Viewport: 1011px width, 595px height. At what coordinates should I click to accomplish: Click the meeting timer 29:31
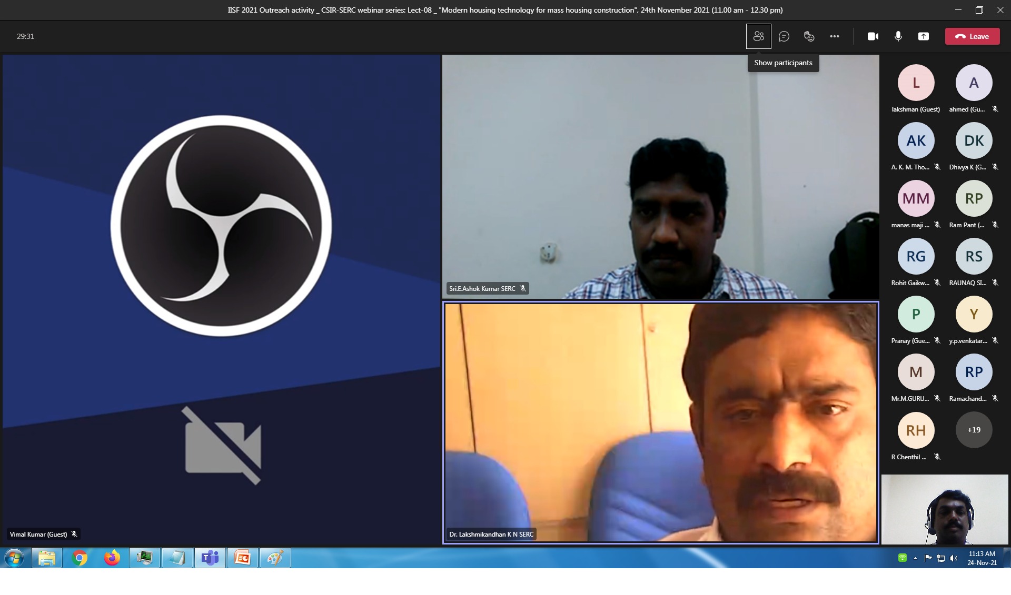(x=25, y=36)
